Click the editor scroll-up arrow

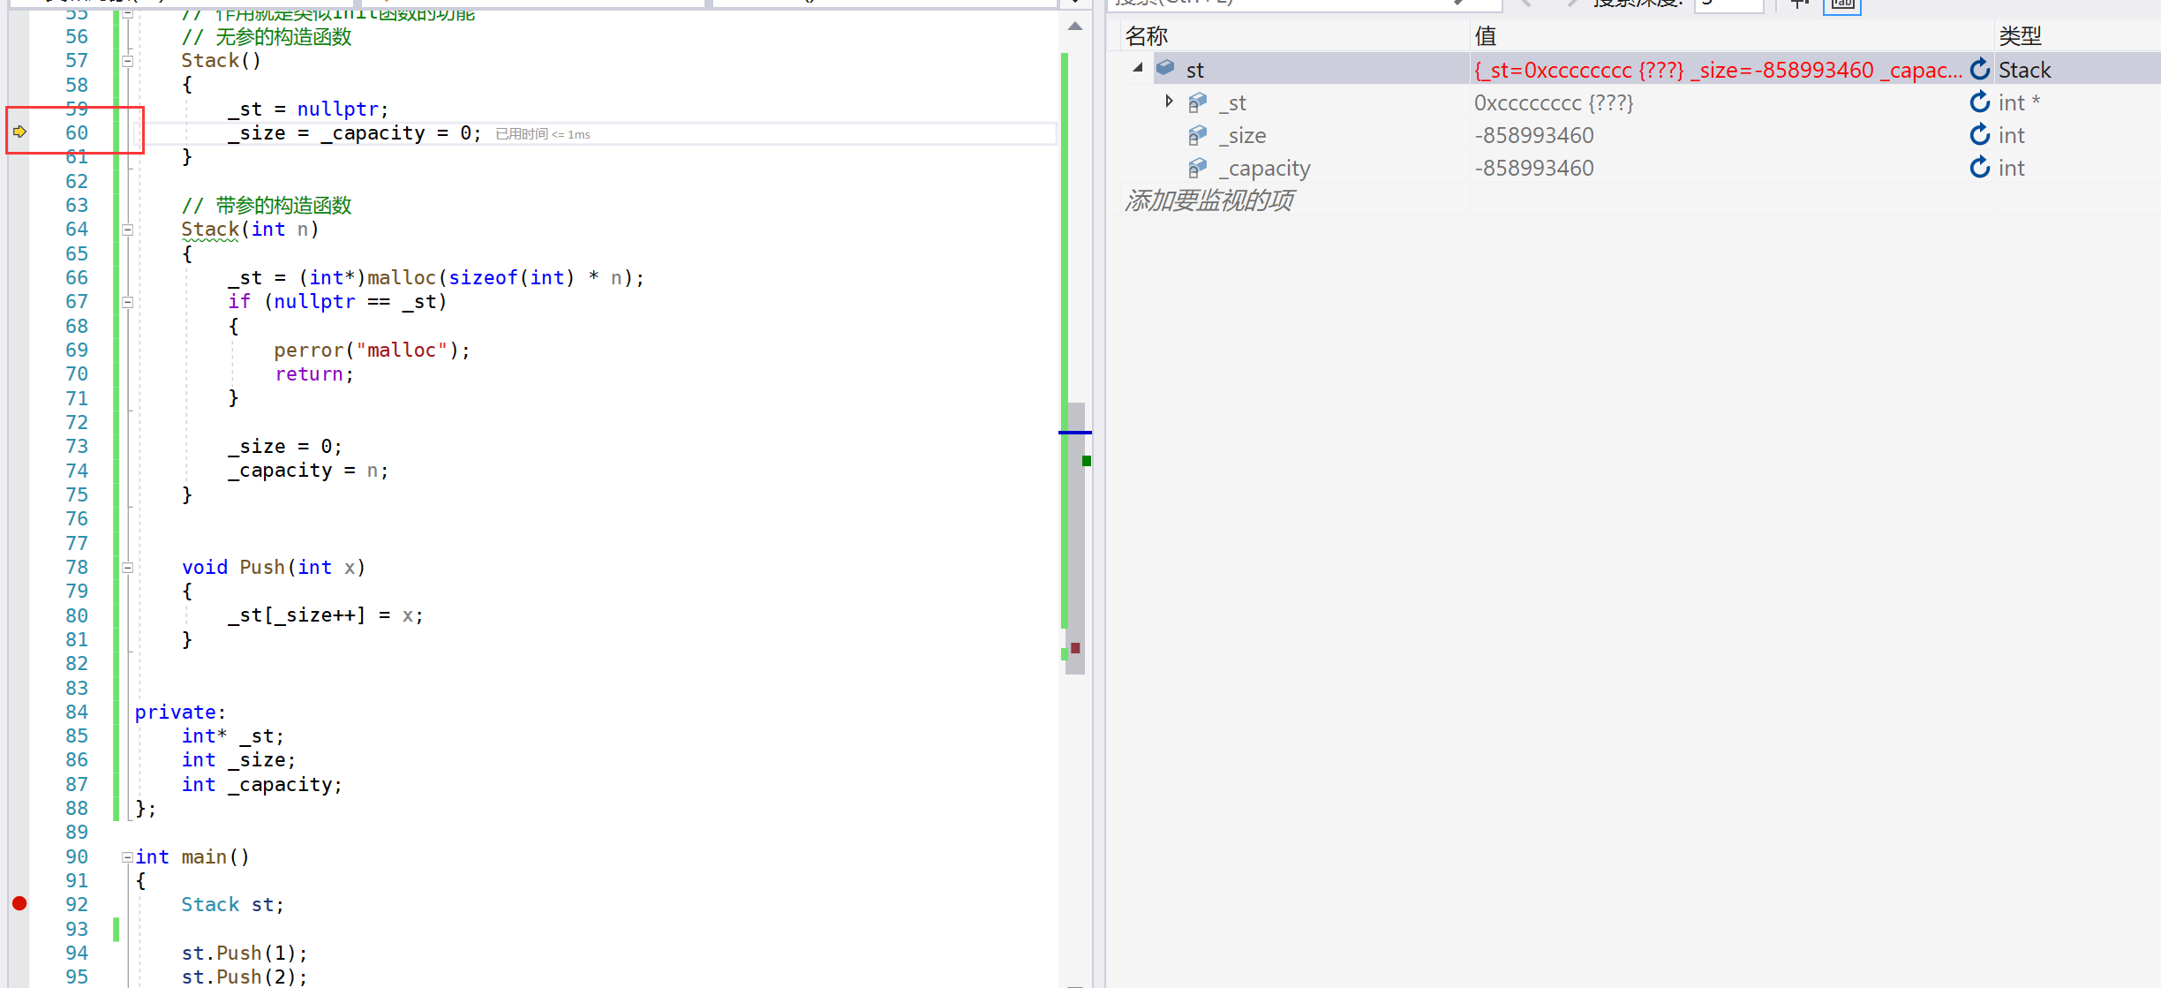coord(1074,26)
